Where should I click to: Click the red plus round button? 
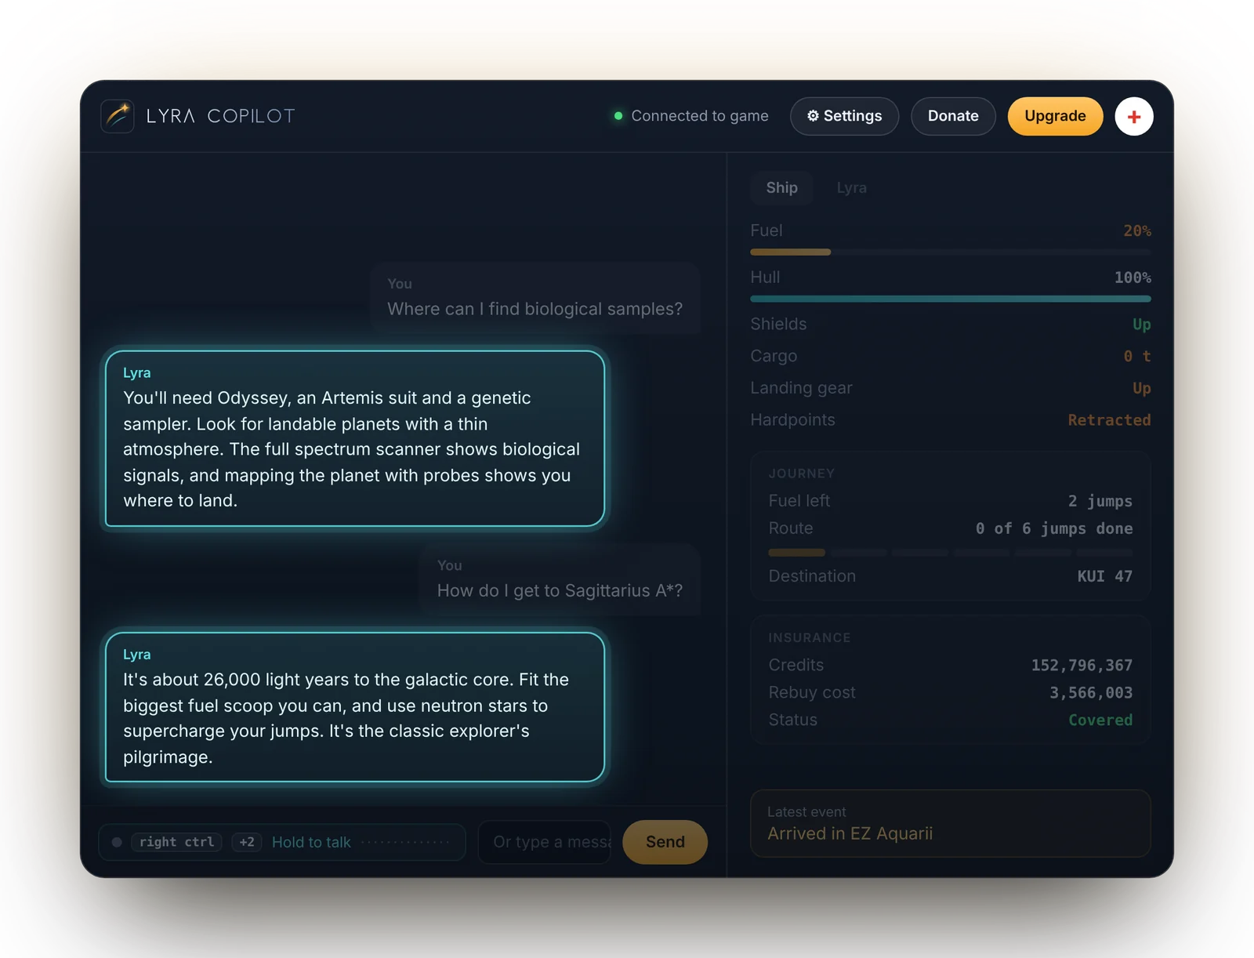(x=1133, y=116)
